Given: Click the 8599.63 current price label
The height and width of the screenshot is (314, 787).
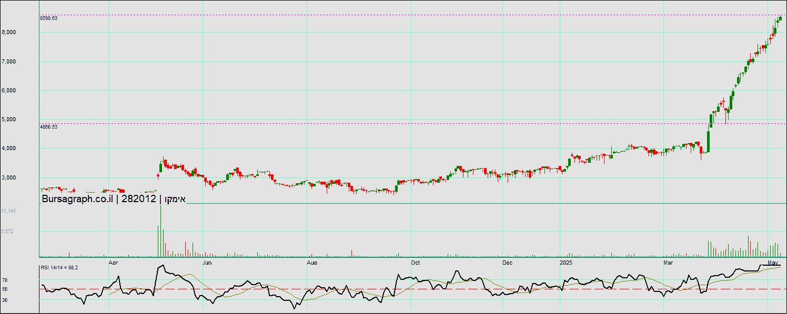Looking at the screenshot, I should (48, 18).
